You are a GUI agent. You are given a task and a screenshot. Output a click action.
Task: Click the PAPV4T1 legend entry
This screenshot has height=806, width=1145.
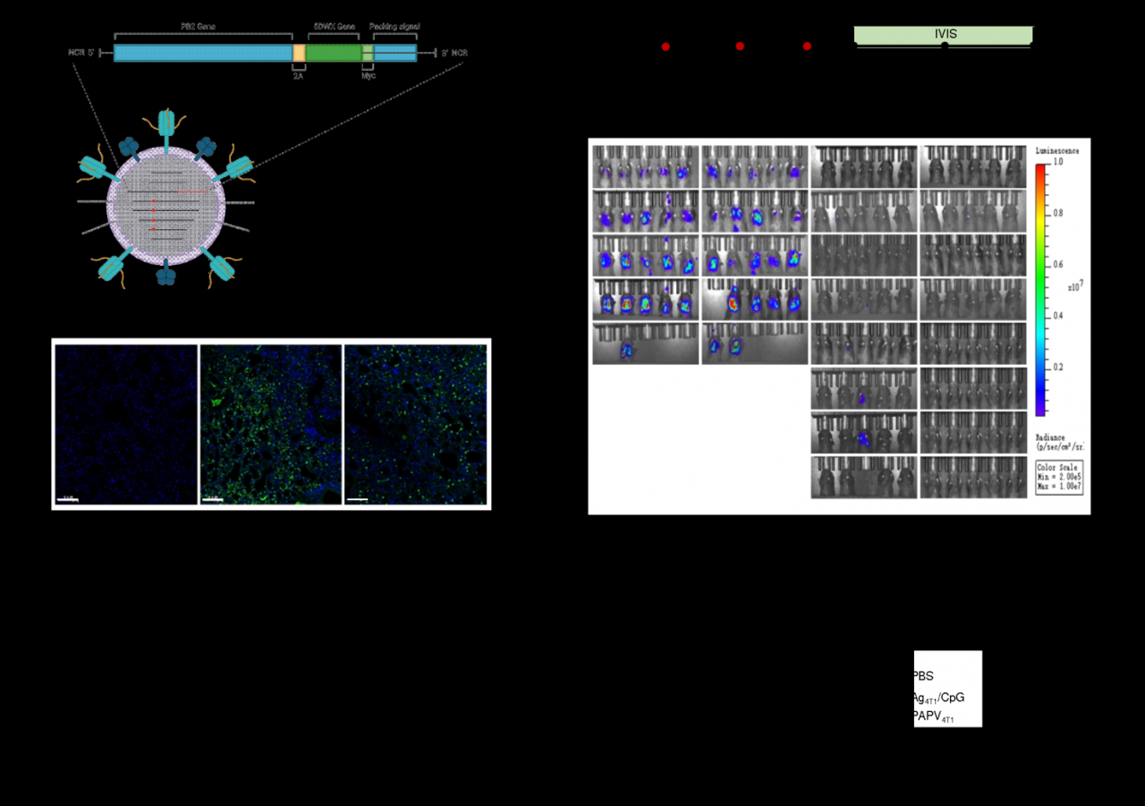coord(933,717)
